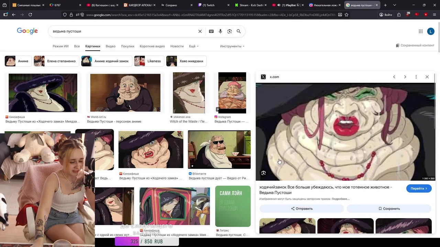Open the browser extensions puzzle icon

point(399,15)
